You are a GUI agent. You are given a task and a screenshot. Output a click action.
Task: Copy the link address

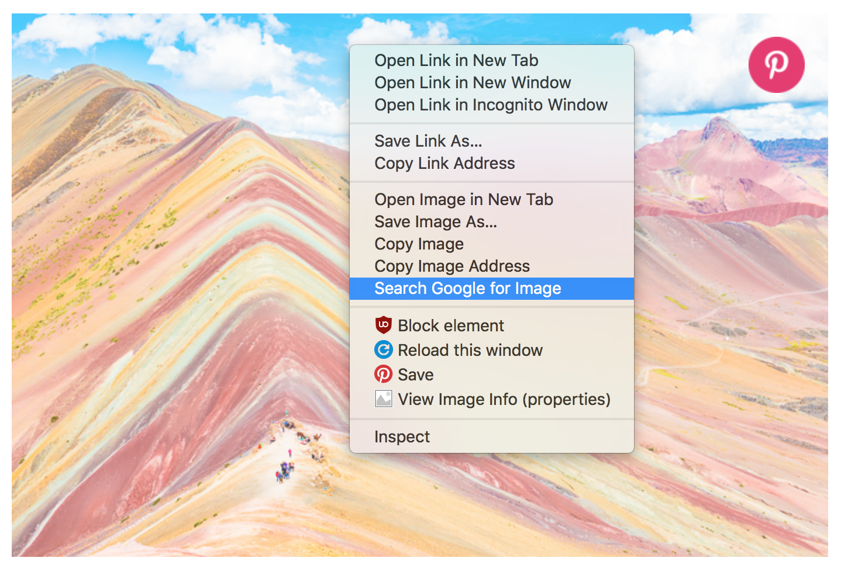pyautogui.click(x=444, y=164)
